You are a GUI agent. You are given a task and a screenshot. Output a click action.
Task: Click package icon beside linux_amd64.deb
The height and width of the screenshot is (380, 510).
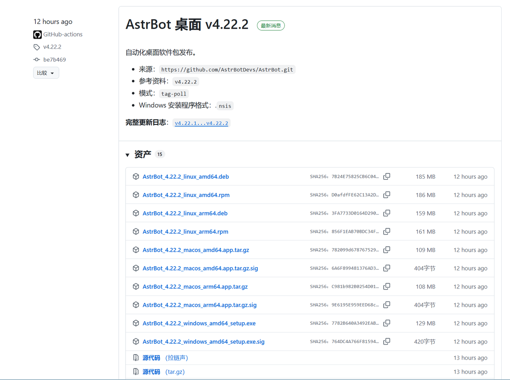pyautogui.click(x=136, y=176)
